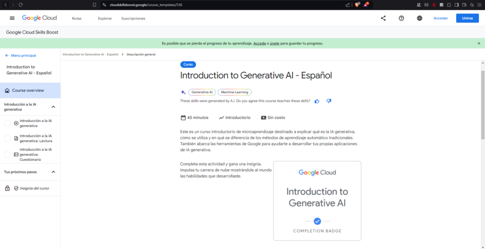
Task: Collapse the Introducción a la IA generativa section
Action: 53,107
